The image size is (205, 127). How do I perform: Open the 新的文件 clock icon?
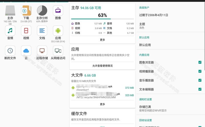pyautogui.click(x=10, y=51)
